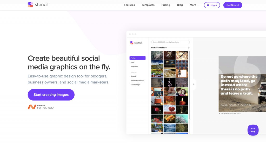Click the Instagram Post size label
This screenshot has height=143, width=266.
tap(230, 113)
